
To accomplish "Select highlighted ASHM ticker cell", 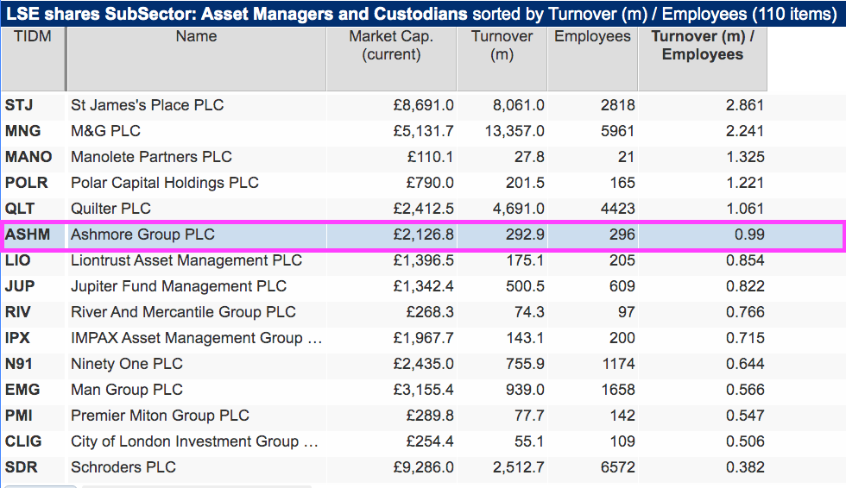I will coord(28,235).
